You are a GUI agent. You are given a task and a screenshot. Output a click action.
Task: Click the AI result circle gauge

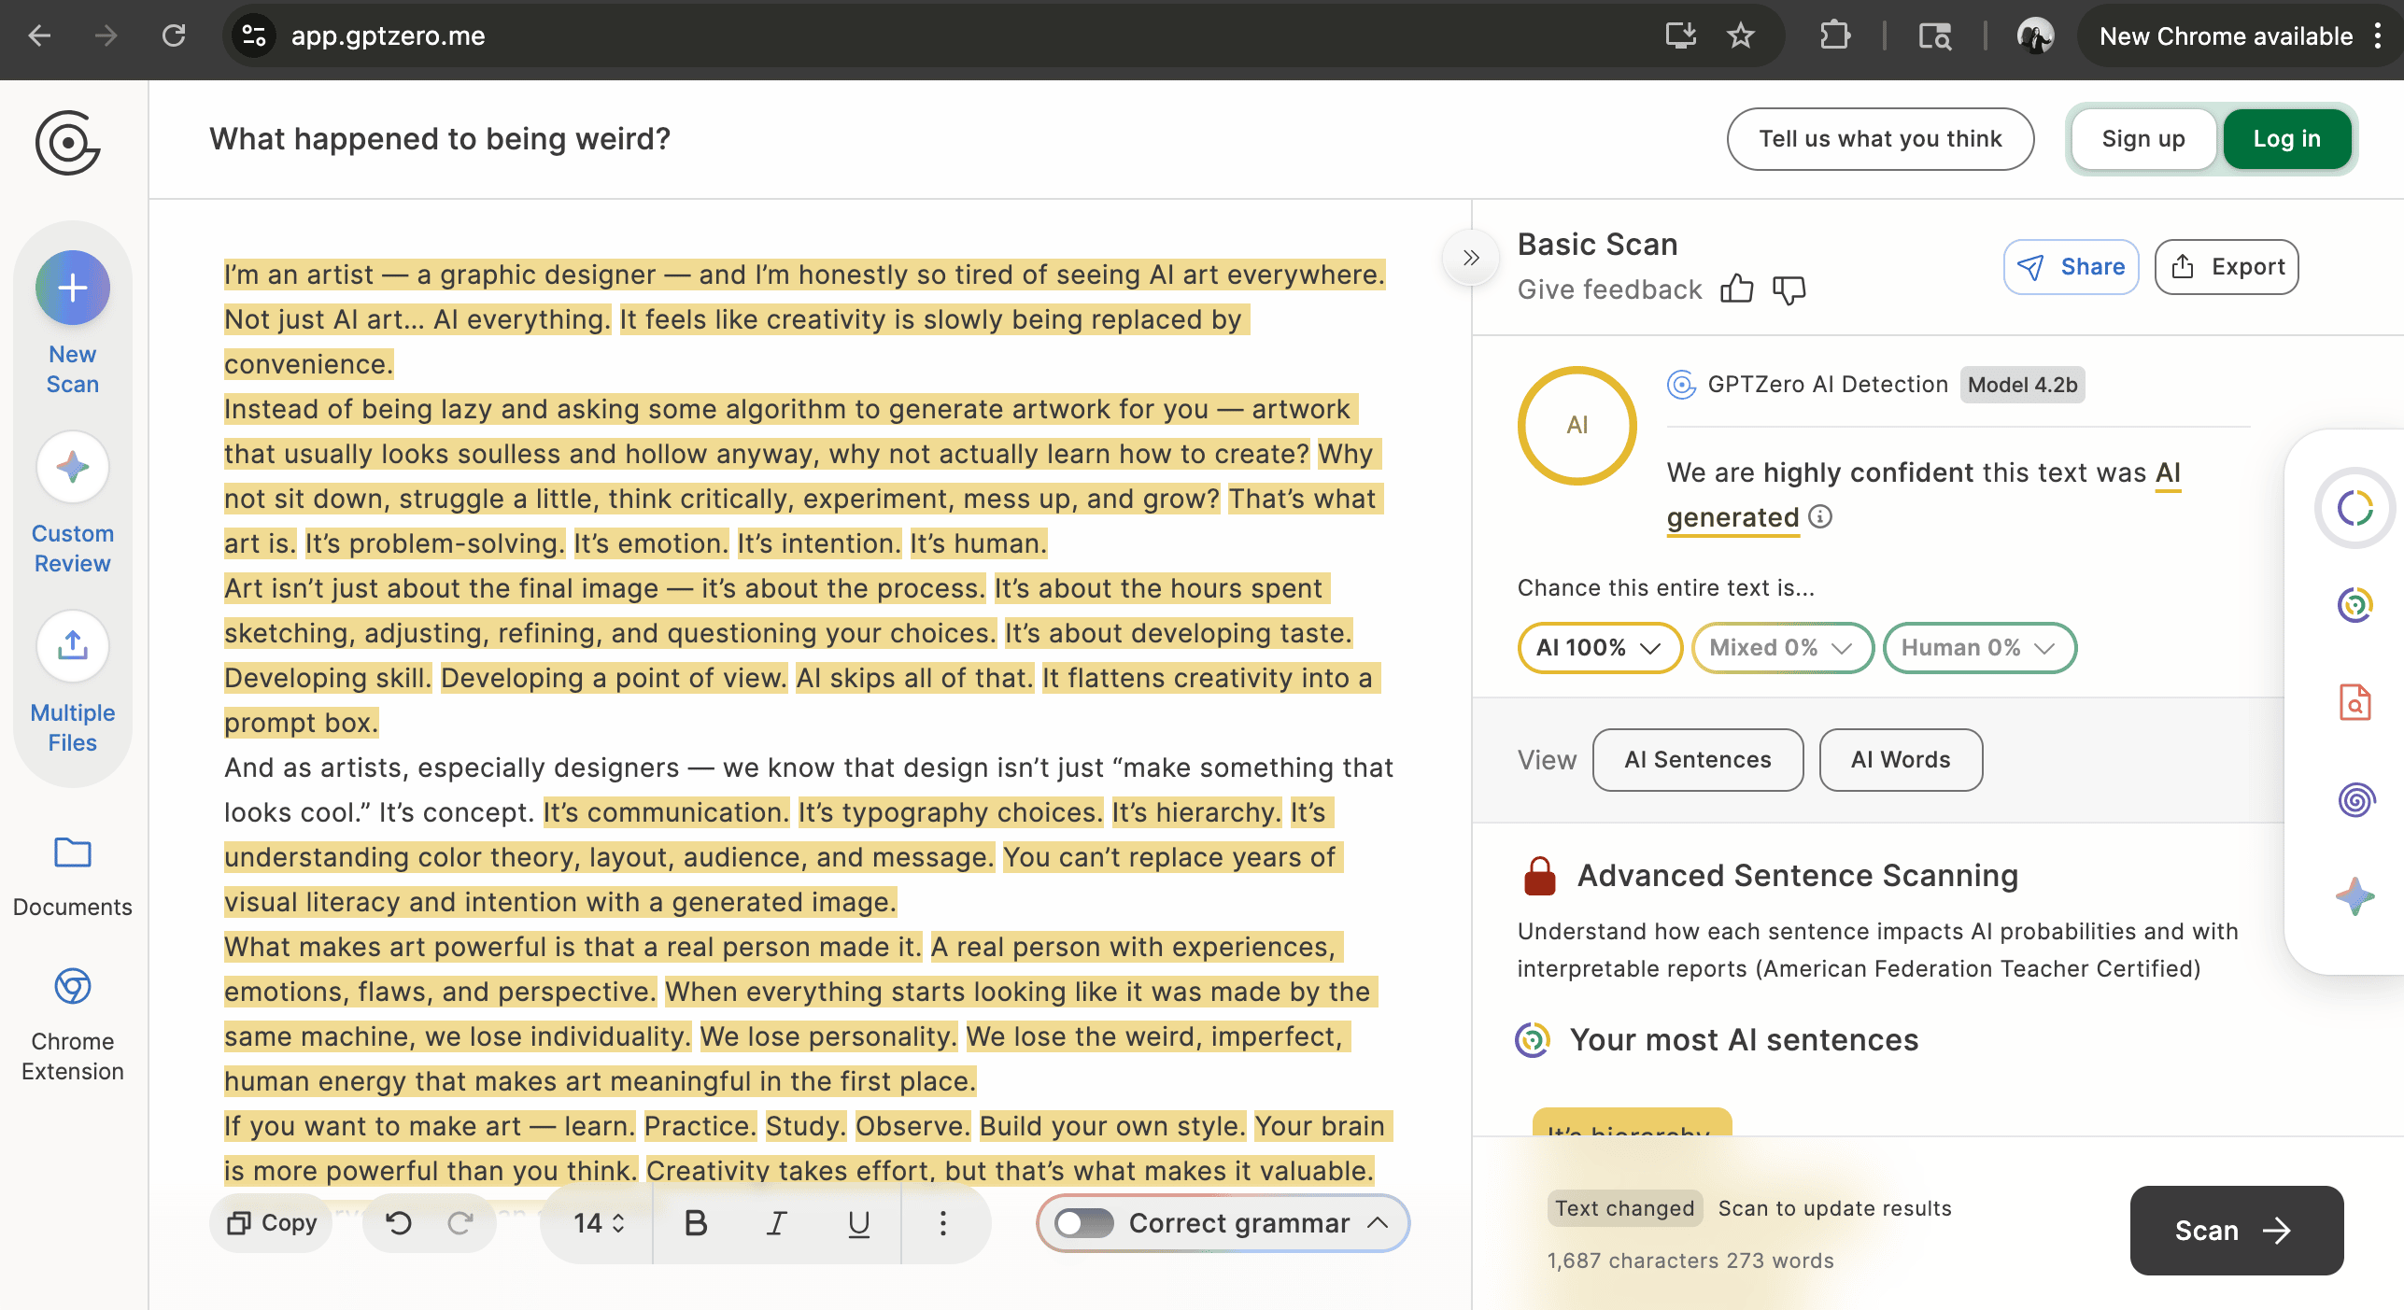(1577, 426)
